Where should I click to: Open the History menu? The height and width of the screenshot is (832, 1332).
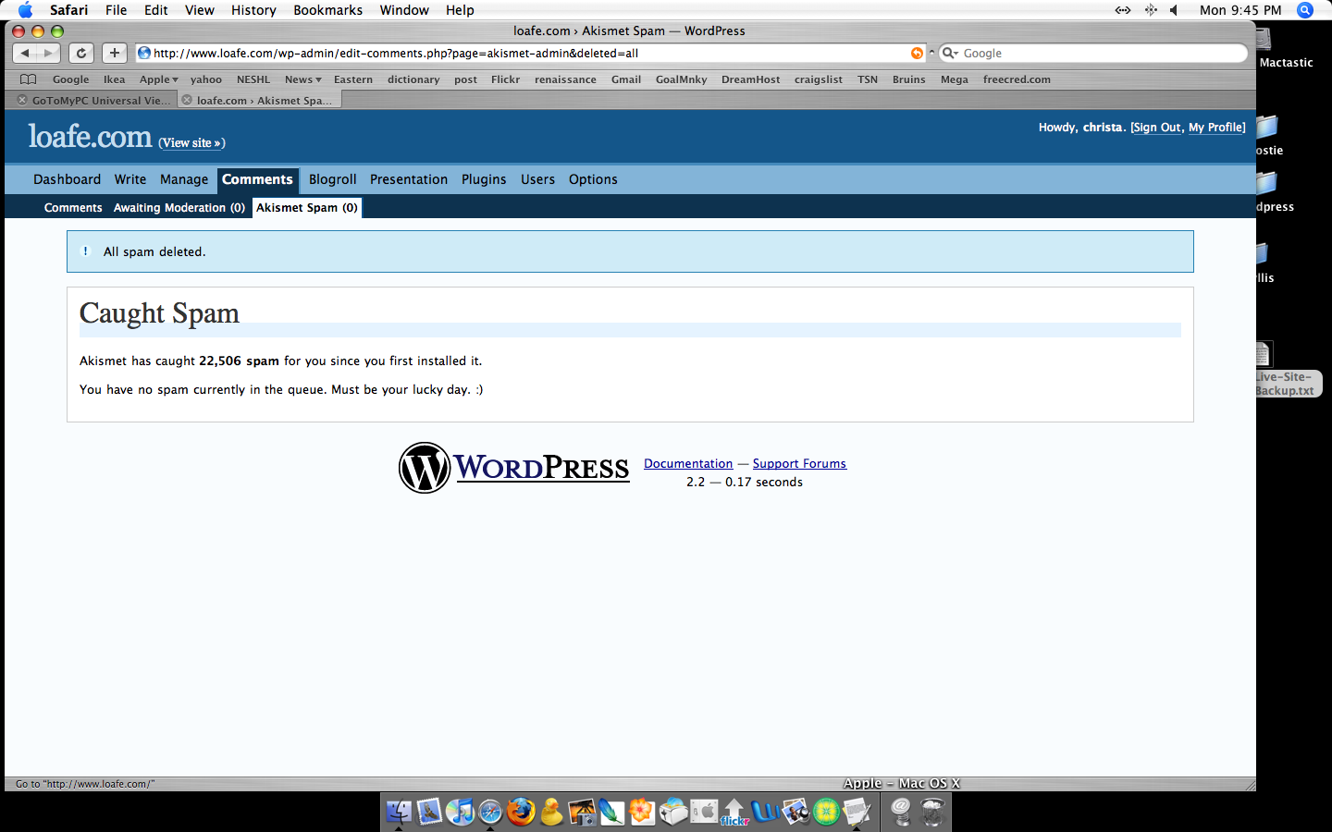click(253, 10)
